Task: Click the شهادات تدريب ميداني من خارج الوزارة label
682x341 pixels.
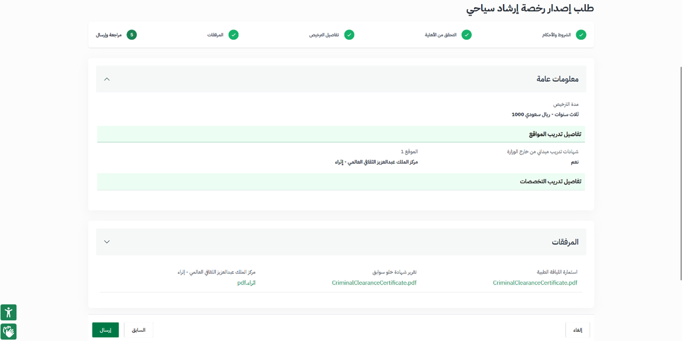Action: [542, 152]
